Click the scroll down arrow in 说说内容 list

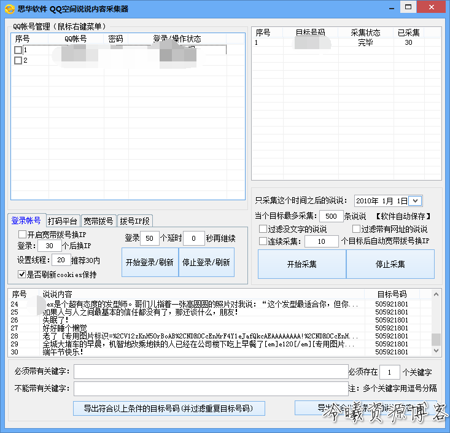[x=436, y=350]
